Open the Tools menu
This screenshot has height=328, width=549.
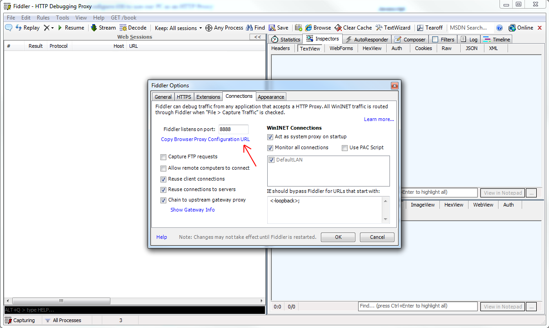63,18
